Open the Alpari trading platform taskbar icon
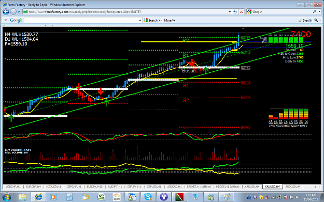The width and height of the screenshot is (324, 202). (117, 197)
